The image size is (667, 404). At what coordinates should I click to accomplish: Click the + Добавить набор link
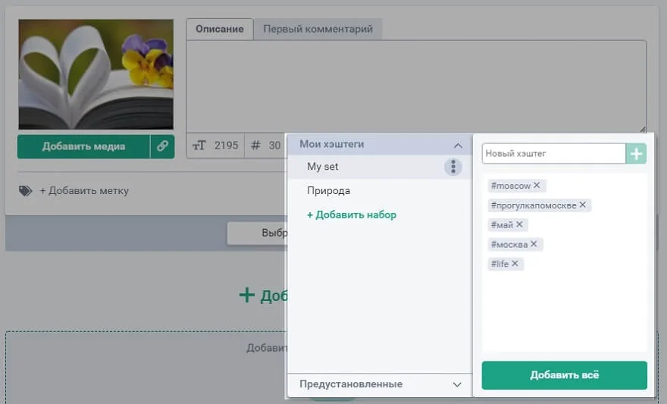click(x=352, y=215)
